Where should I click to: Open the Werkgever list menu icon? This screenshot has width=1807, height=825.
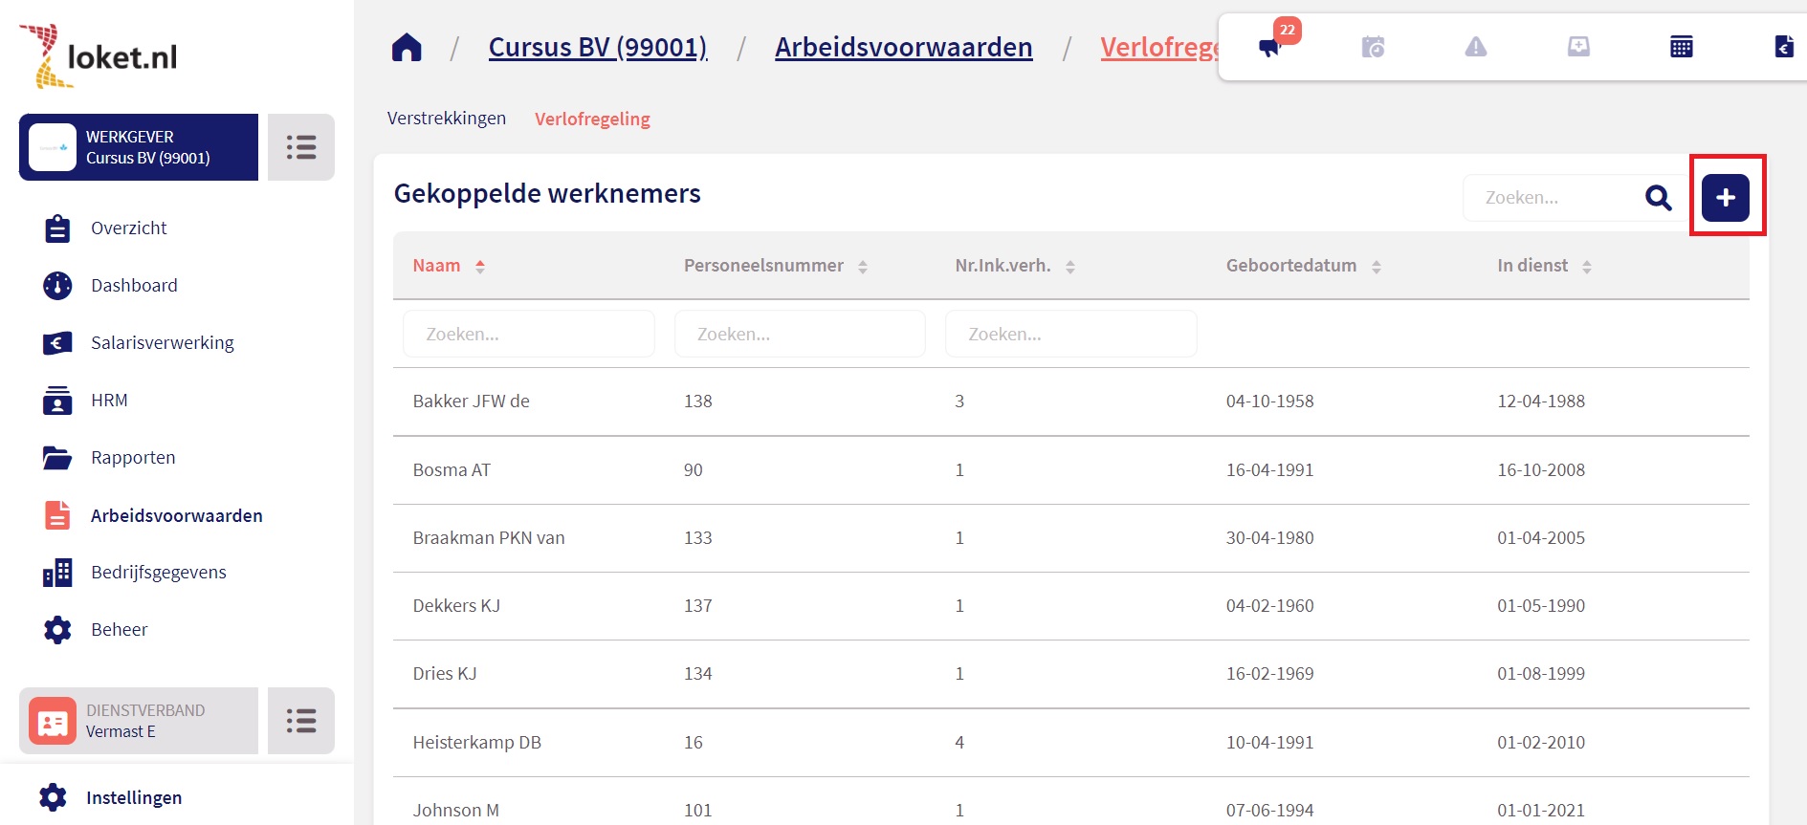(x=301, y=147)
